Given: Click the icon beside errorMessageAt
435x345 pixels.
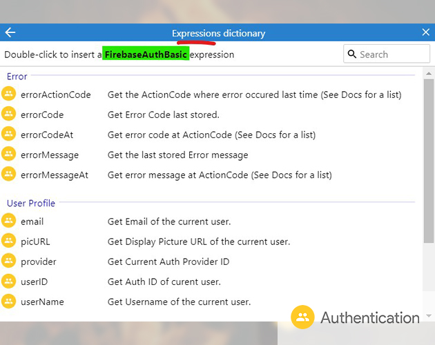Looking at the screenshot, I should tap(9, 175).
